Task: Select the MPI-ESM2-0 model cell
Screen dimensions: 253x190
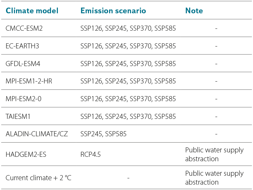Action: pos(23,99)
